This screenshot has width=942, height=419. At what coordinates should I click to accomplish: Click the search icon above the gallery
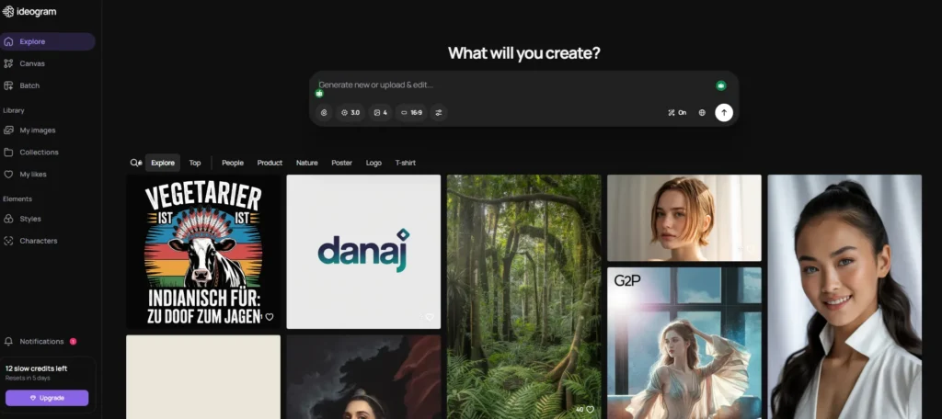(x=136, y=163)
